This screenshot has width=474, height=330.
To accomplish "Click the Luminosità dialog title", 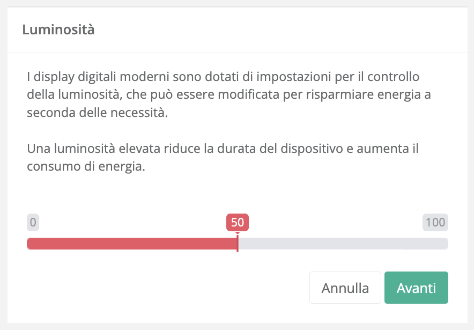I will pos(58,30).
